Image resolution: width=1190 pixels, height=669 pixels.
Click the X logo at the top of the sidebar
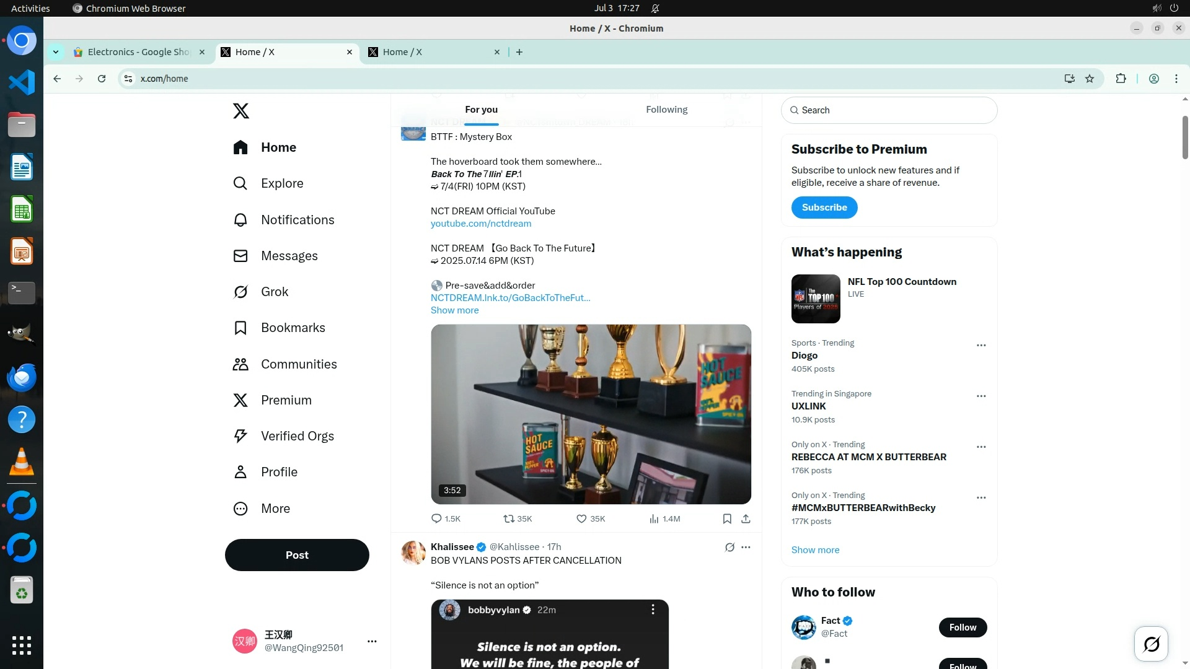coord(241,111)
